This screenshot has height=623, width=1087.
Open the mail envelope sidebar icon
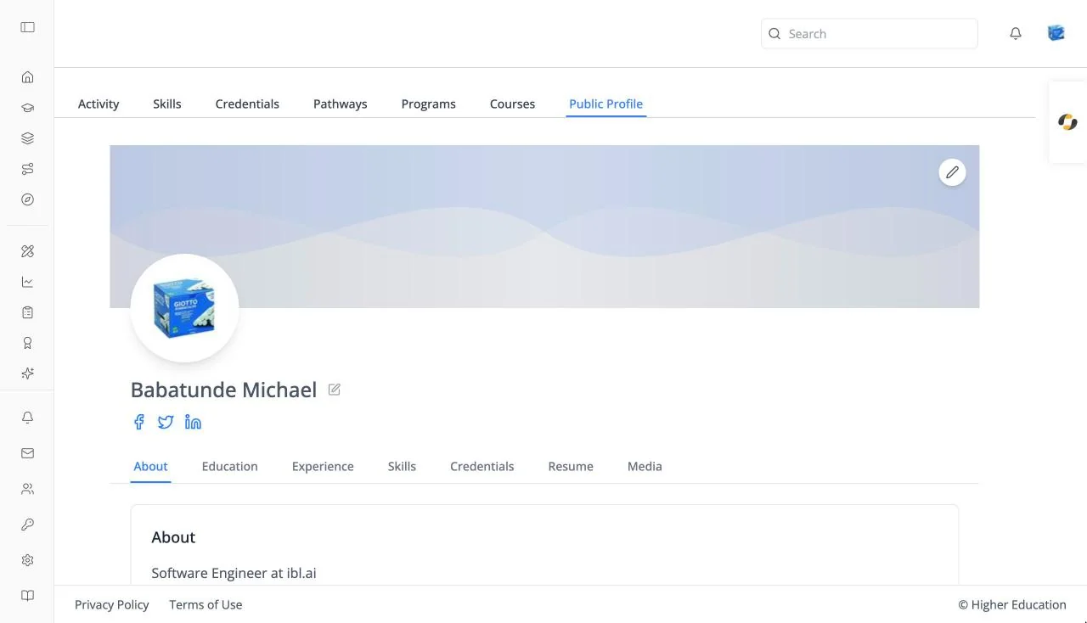coord(27,453)
